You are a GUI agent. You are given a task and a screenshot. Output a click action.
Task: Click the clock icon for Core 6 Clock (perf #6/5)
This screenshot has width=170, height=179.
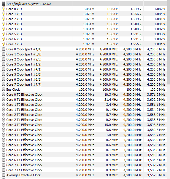pos(4,79)
